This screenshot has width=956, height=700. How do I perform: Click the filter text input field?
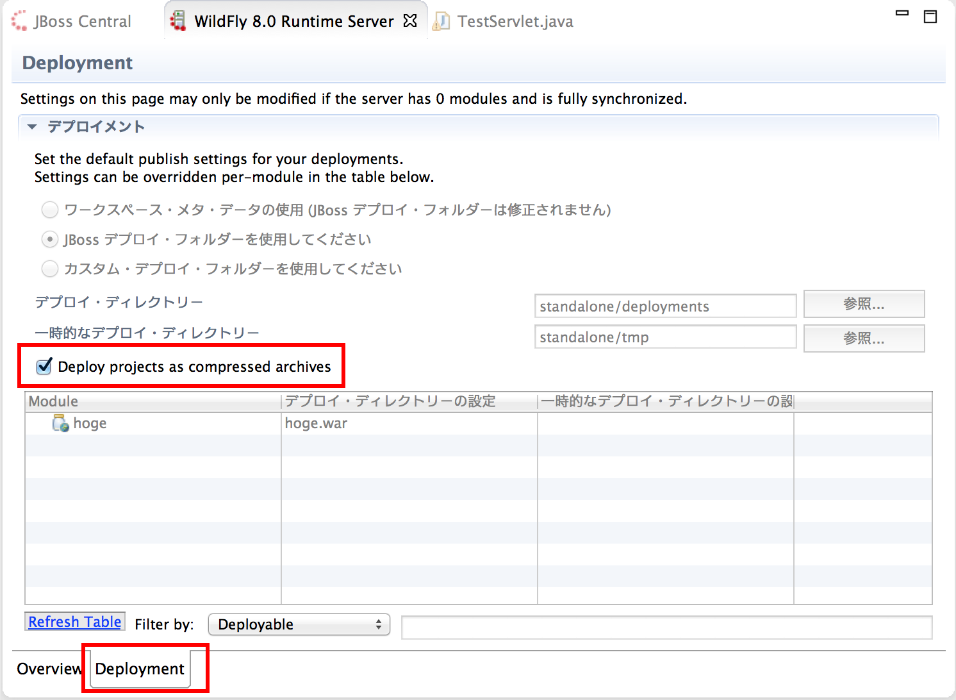[666, 627]
